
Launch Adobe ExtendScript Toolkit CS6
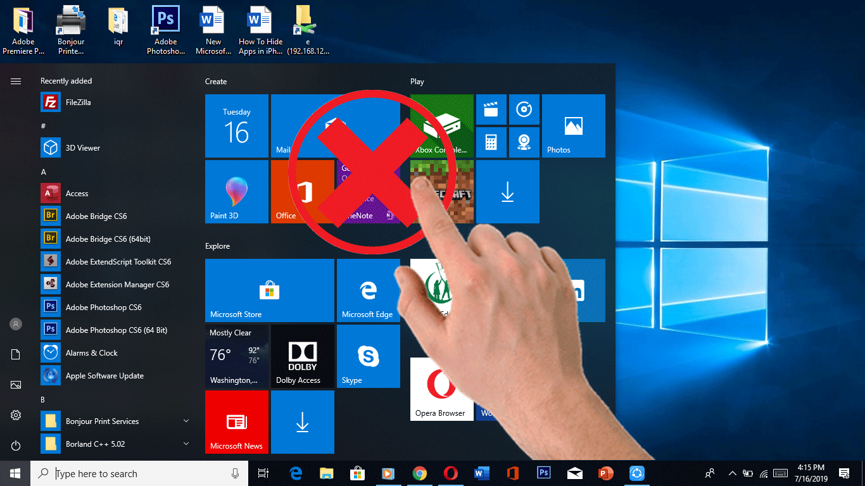click(x=115, y=262)
